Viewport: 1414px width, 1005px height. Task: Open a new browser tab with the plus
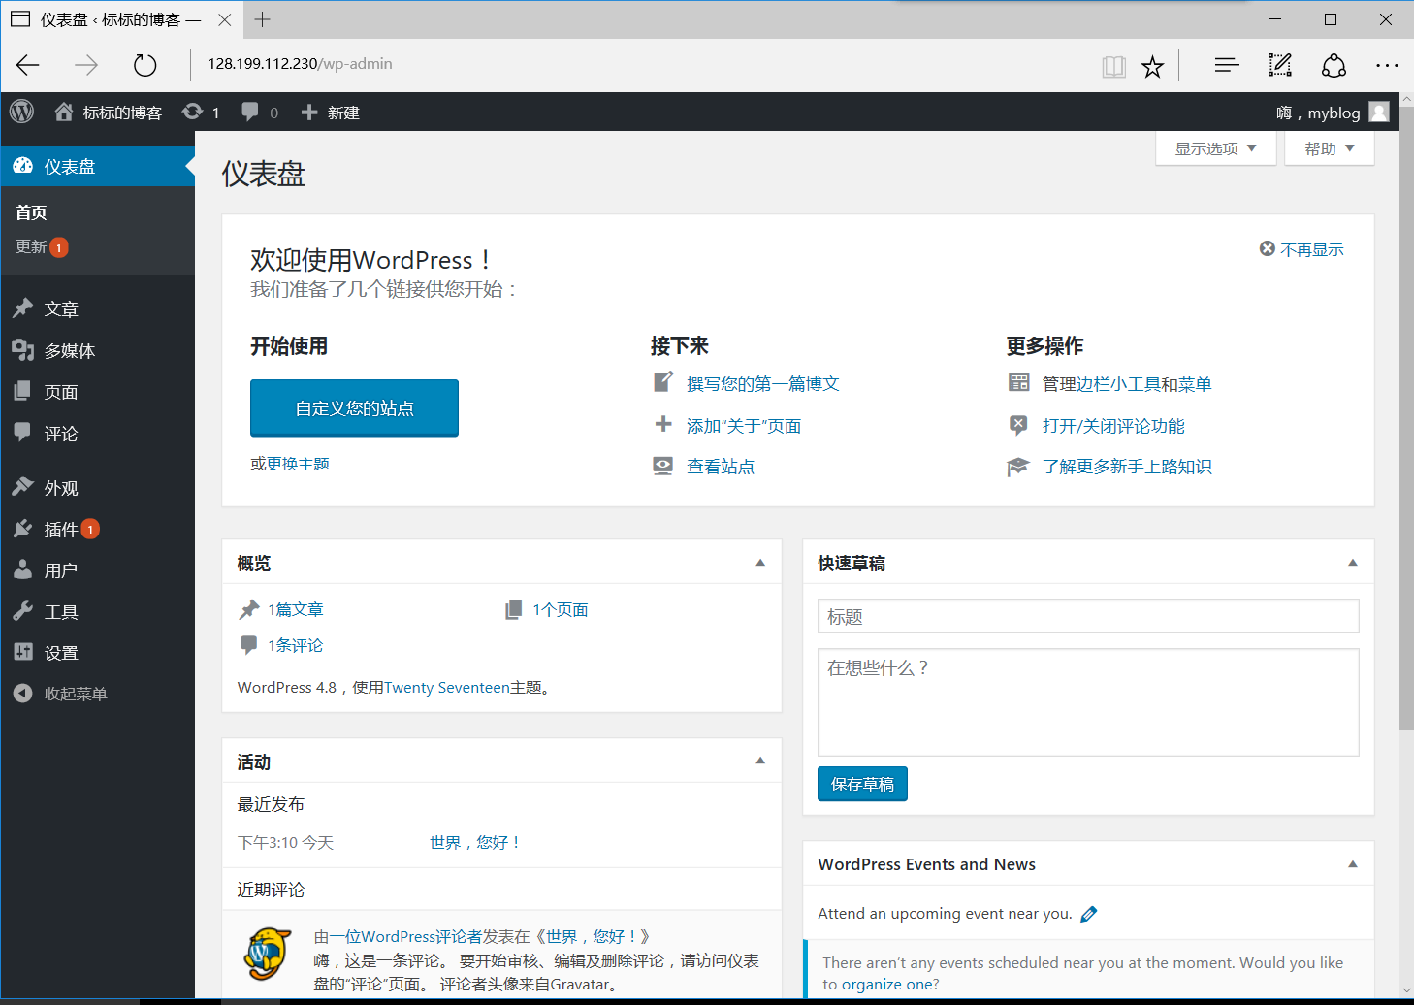click(x=262, y=19)
